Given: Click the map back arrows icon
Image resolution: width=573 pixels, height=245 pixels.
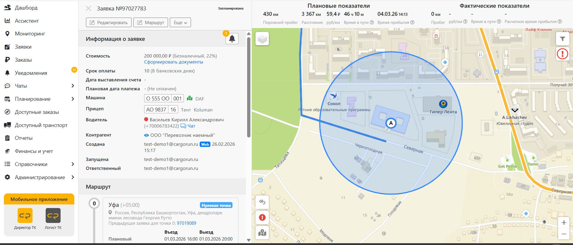Looking at the screenshot, I should click(x=262, y=202).
